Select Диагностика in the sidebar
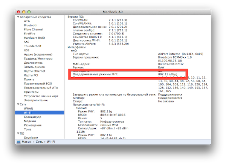Screen dimensions: 226x165 [x=33, y=63]
